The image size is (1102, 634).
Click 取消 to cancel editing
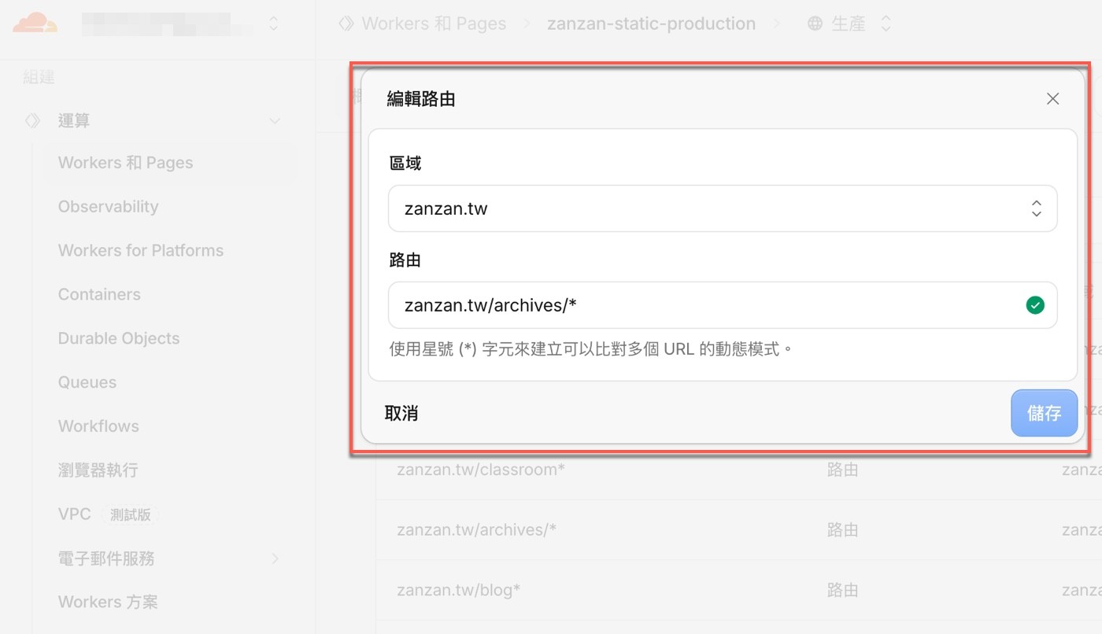401,413
